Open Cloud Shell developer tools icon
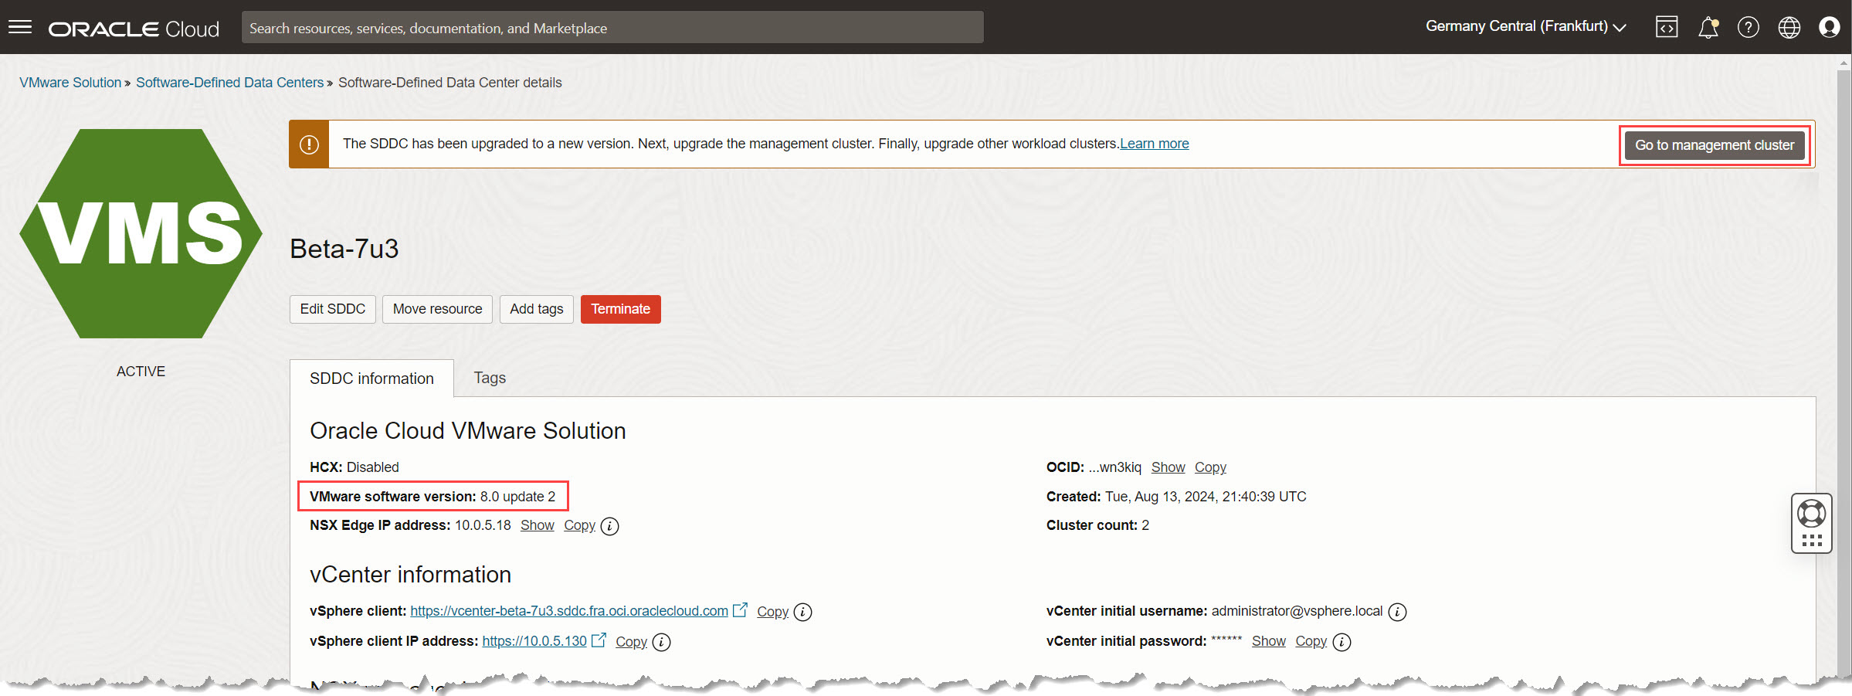 tap(1667, 28)
